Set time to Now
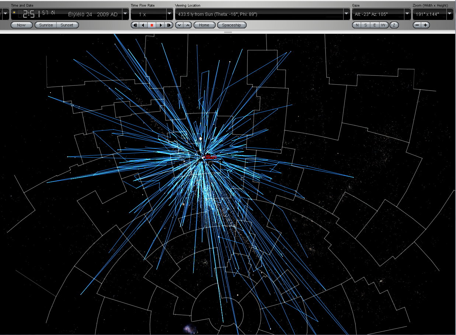Screen dimensions: 456x335 coord(21,25)
